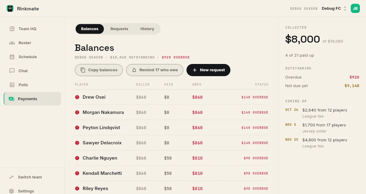The width and height of the screenshot is (366, 194).
Task: Click the PLAYER column header
Action: (x=82, y=84)
